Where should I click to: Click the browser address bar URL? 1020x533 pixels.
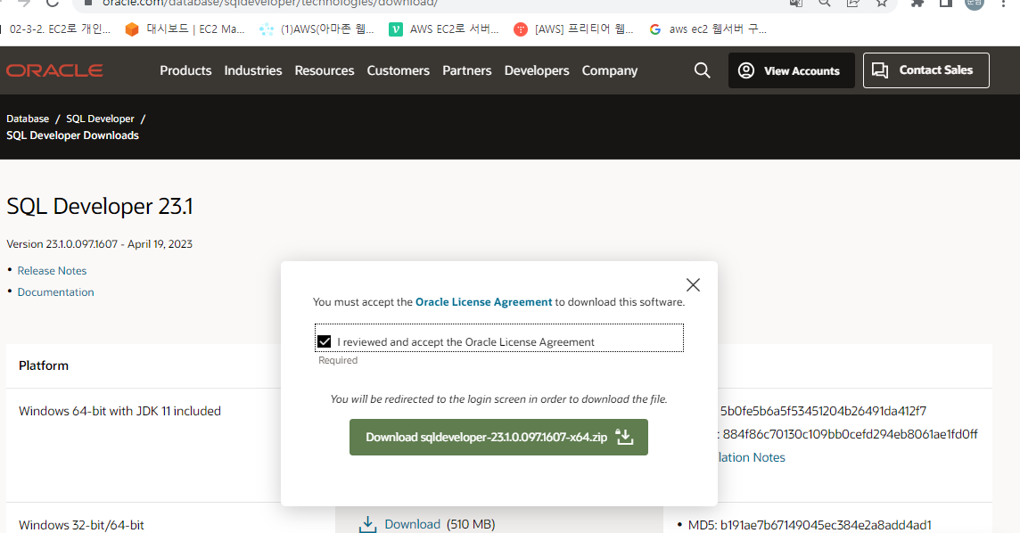coord(270,4)
